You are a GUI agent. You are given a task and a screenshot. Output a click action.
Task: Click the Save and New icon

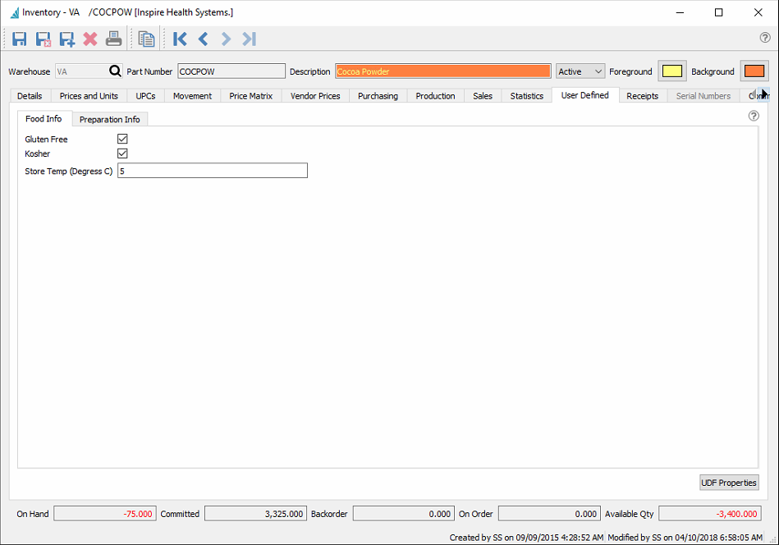[66, 39]
